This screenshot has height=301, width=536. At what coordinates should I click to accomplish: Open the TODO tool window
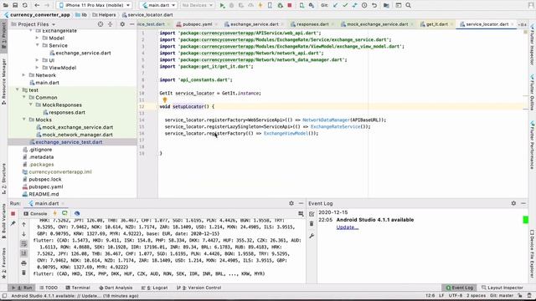point(49,288)
